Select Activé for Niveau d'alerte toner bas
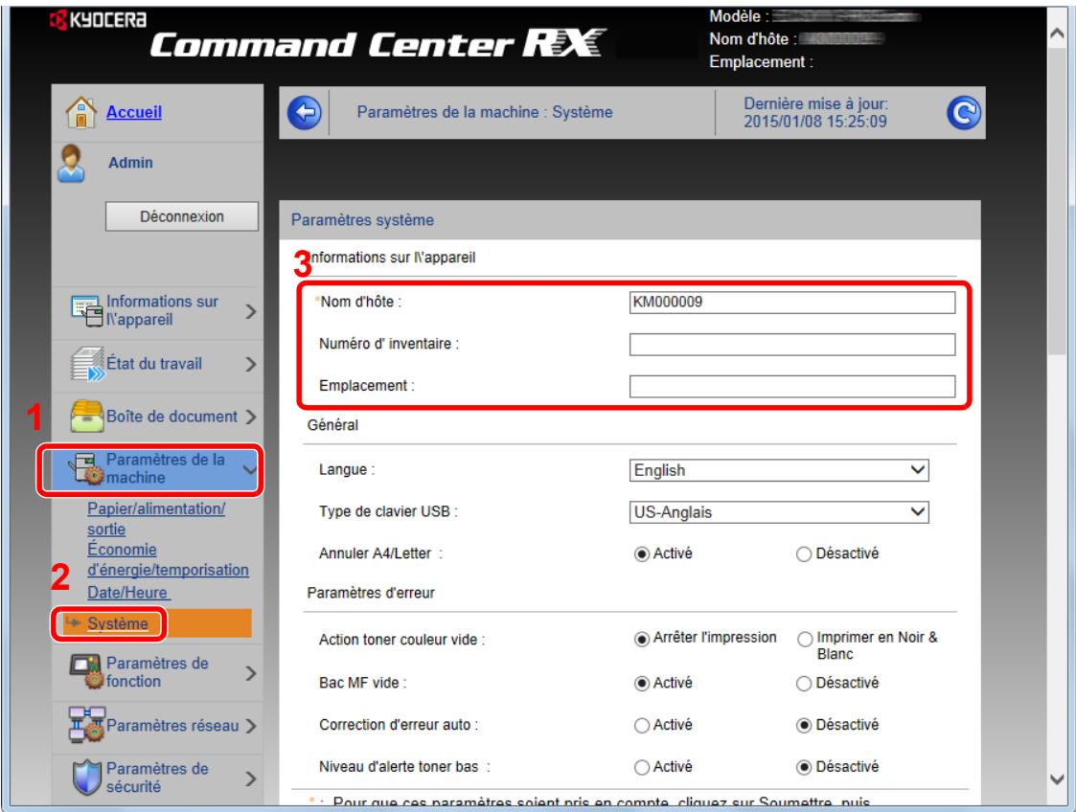 click(642, 767)
